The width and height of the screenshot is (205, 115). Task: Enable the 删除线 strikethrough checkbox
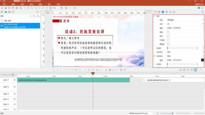pyautogui.click(x=168, y=44)
